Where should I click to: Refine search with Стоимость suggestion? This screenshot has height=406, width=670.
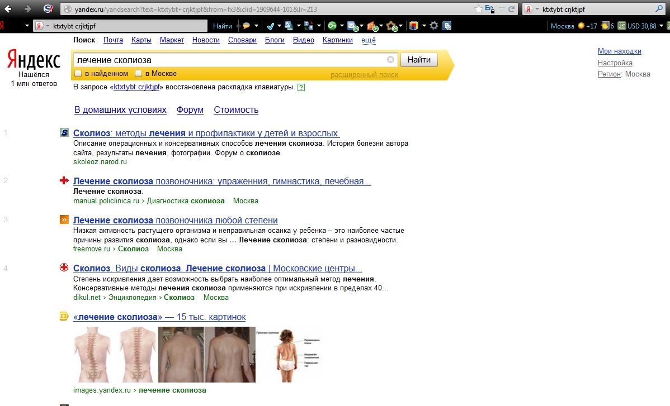tap(236, 109)
